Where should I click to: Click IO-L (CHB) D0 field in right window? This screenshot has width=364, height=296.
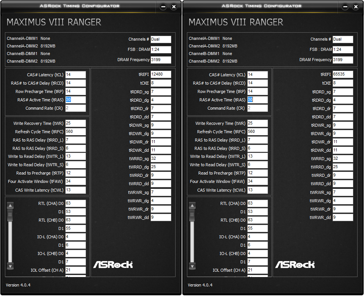click(257, 254)
